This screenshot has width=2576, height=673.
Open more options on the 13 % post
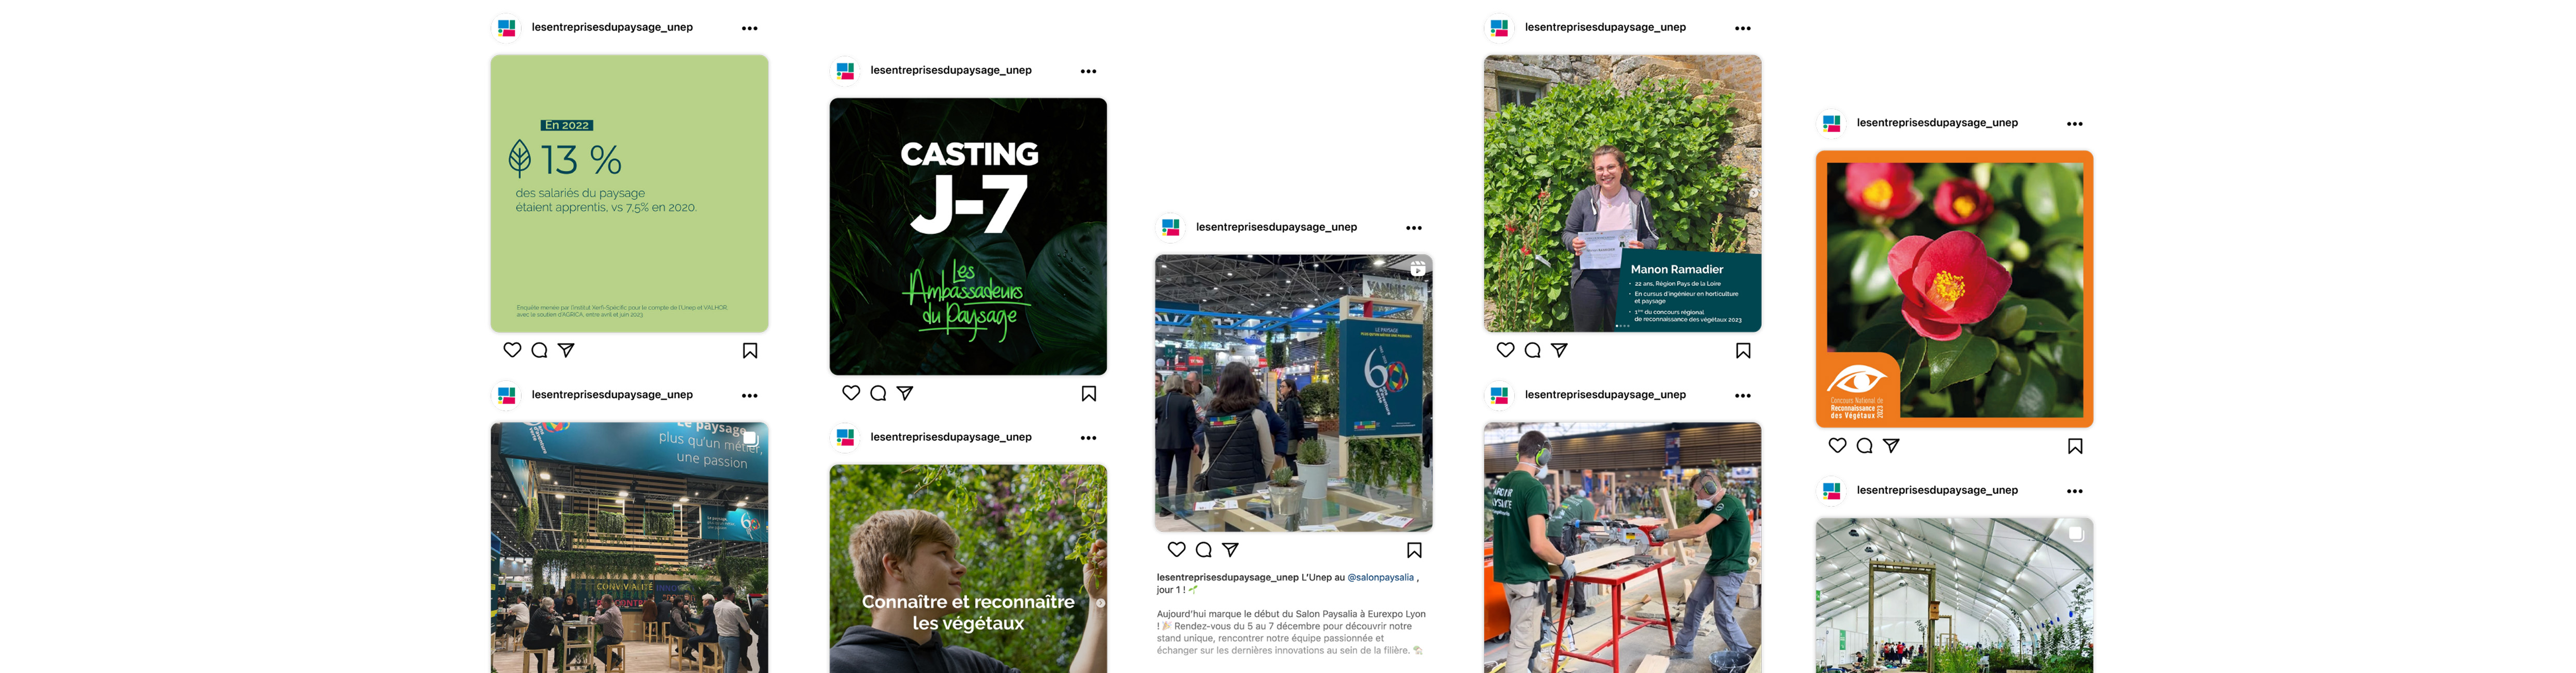[x=750, y=28]
